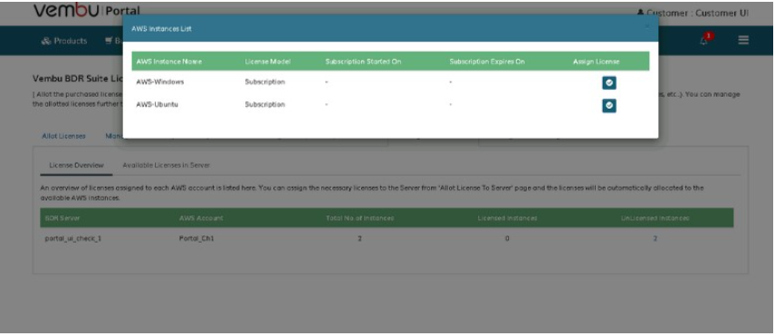Click the Products menu icon

tap(46, 41)
